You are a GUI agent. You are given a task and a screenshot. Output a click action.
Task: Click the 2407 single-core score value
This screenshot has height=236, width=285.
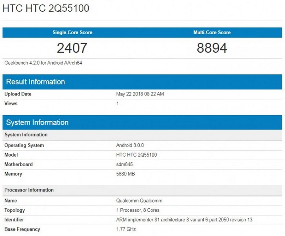click(x=73, y=47)
